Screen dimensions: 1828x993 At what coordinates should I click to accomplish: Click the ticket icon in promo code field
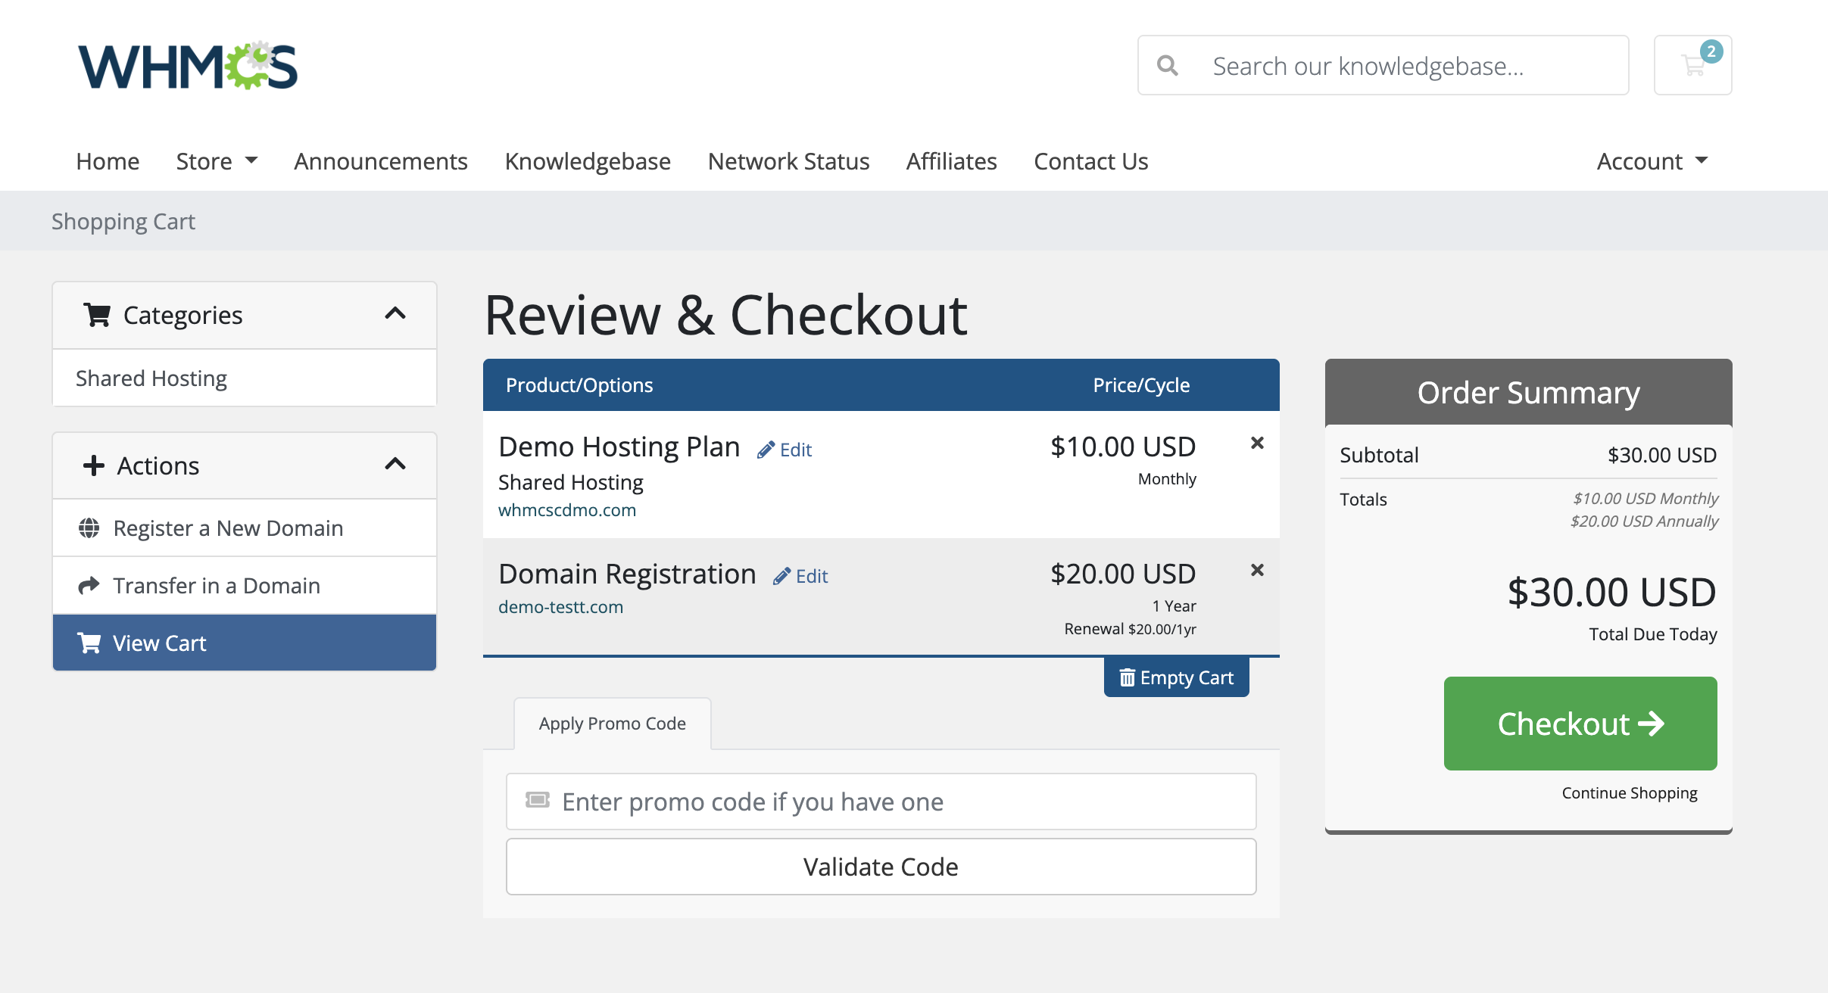click(x=538, y=800)
